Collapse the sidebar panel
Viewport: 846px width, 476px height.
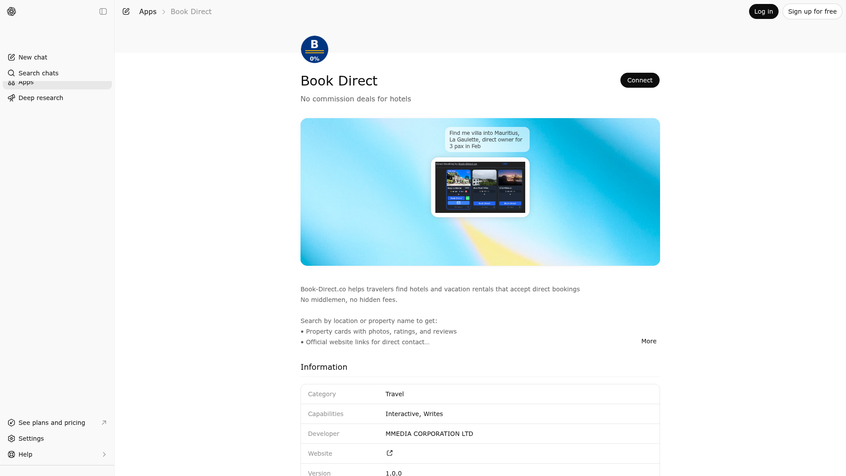pyautogui.click(x=103, y=11)
